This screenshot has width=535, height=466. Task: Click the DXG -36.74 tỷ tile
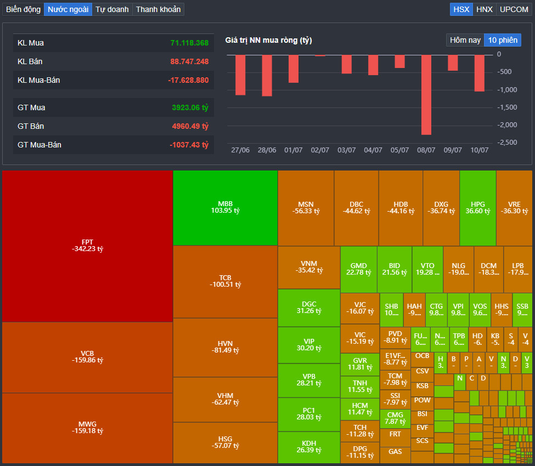[x=441, y=208]
